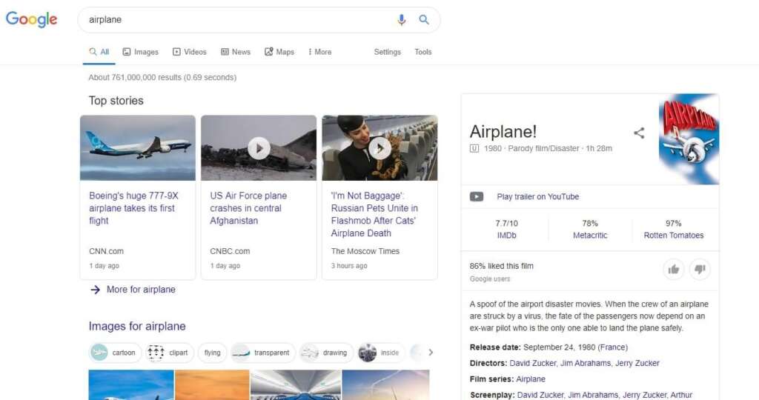Play the Russian Pets flashmob video
Screen dimensions: 759x400
click(x=379, y=148)
